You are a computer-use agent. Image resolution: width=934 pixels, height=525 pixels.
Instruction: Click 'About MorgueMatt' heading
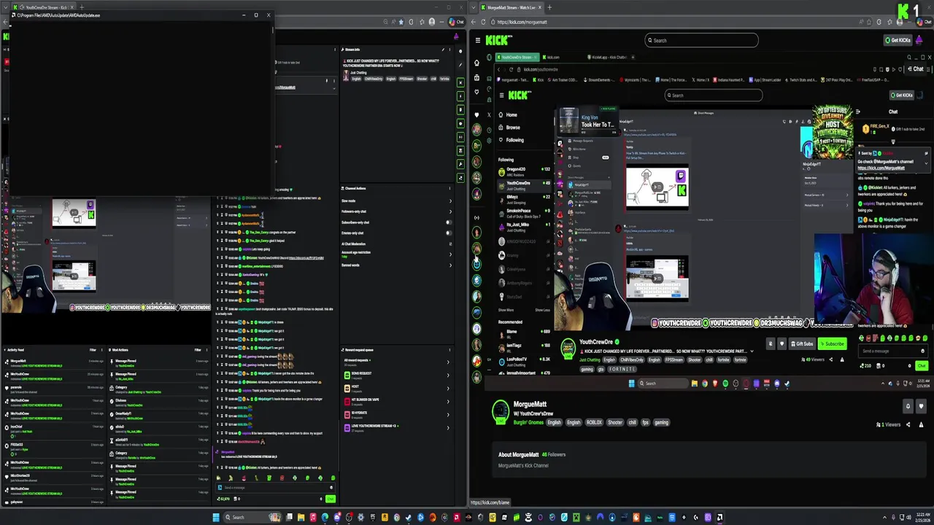[518, 455]
